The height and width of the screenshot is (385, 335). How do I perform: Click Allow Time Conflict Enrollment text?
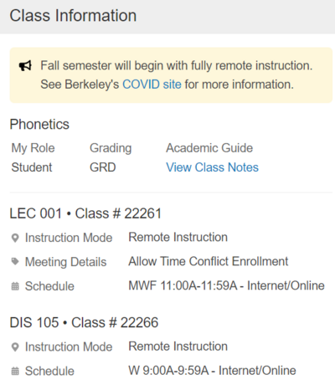tap(209, 261)
